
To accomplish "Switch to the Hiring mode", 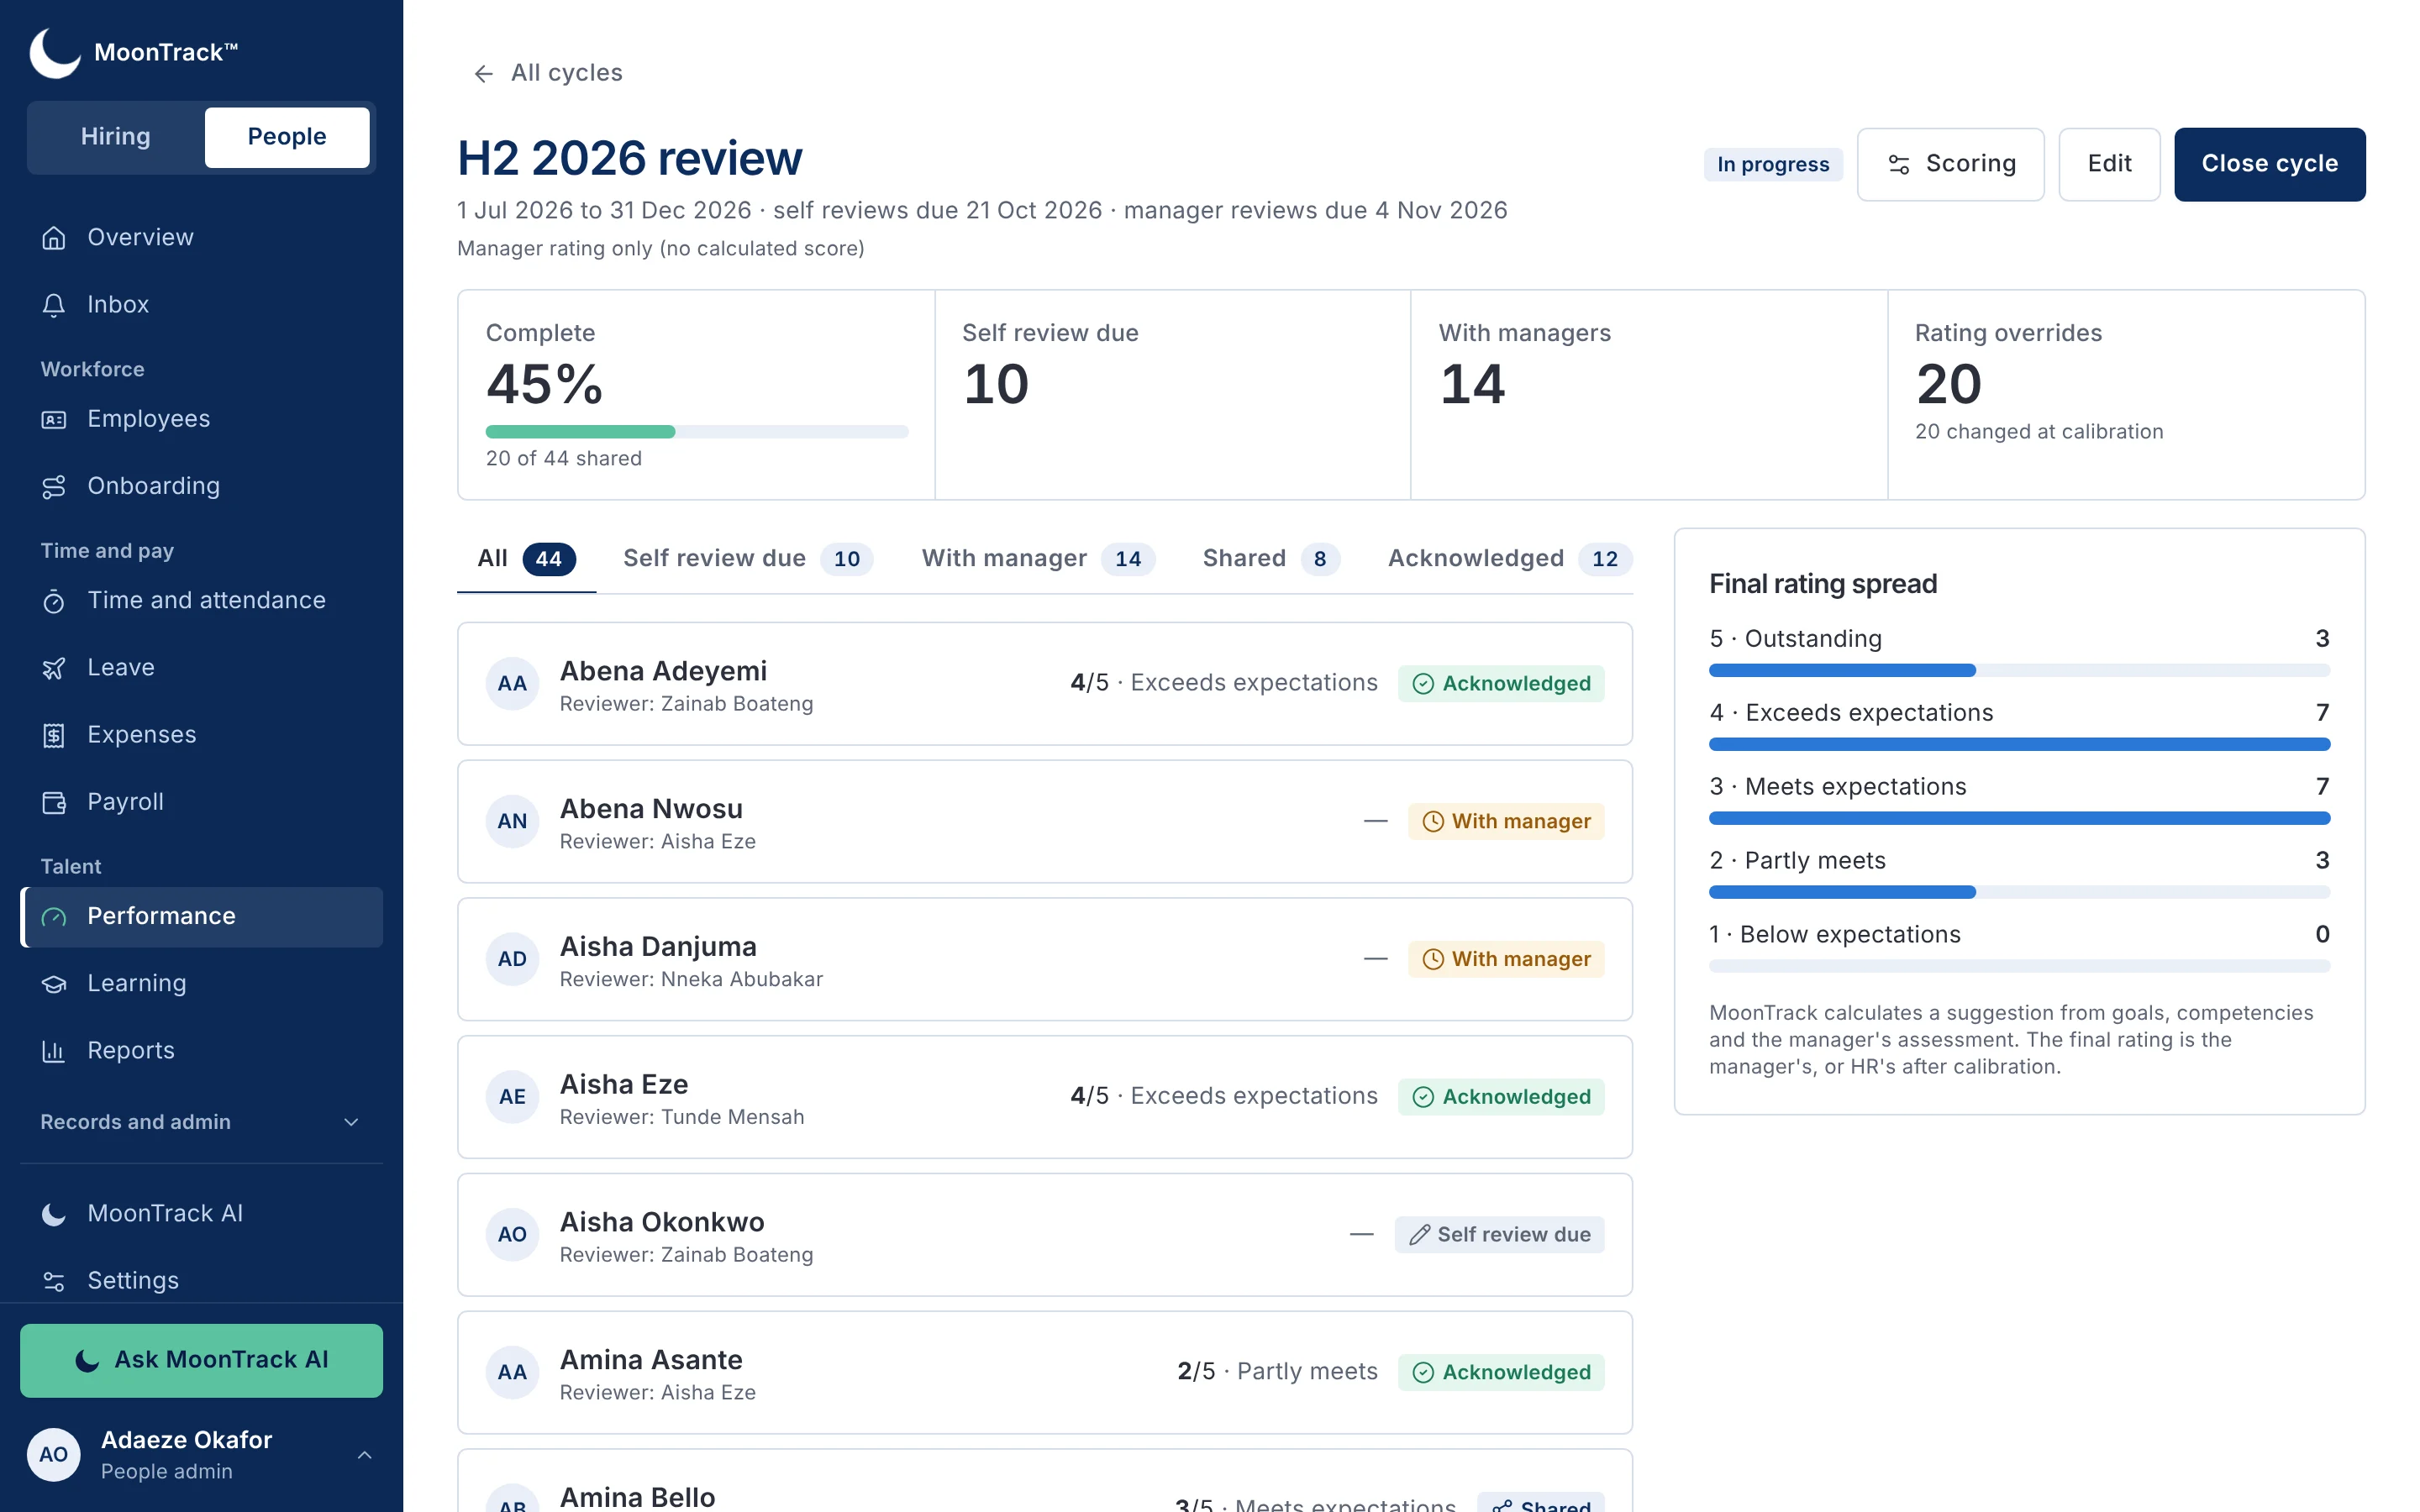I will click(x=116, y=137).
